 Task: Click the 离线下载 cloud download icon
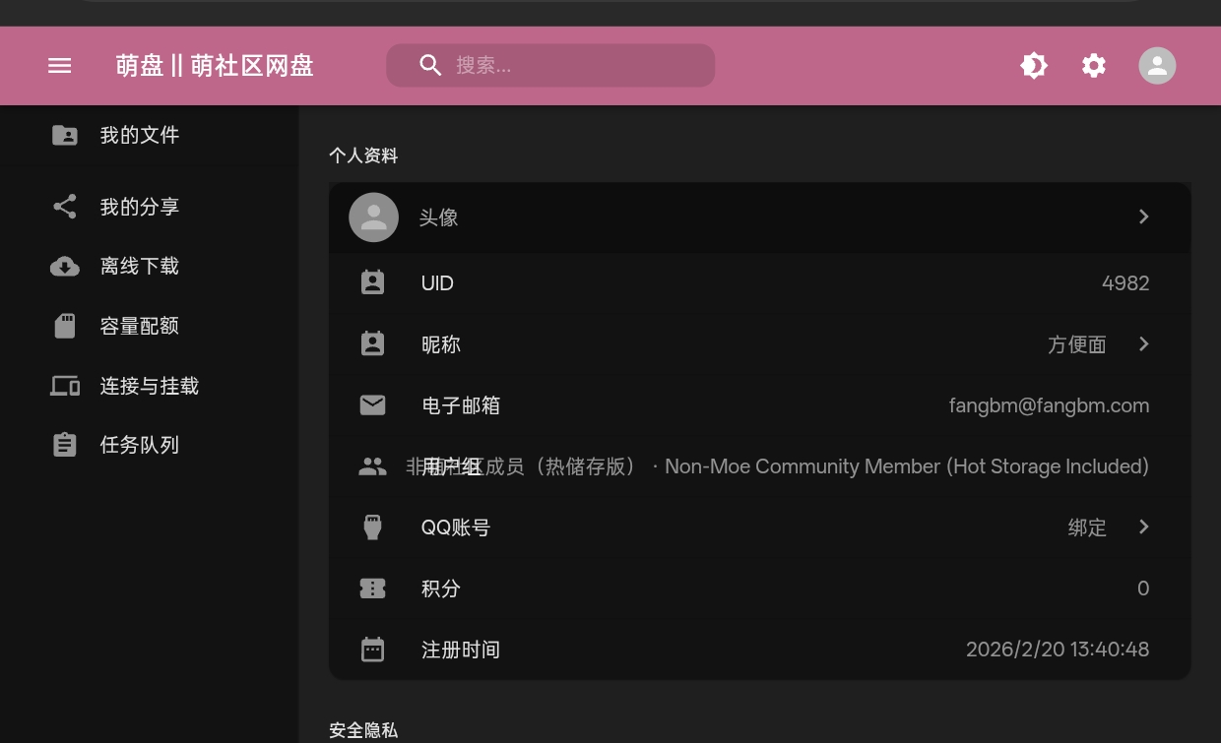click(x=65, y=267)
